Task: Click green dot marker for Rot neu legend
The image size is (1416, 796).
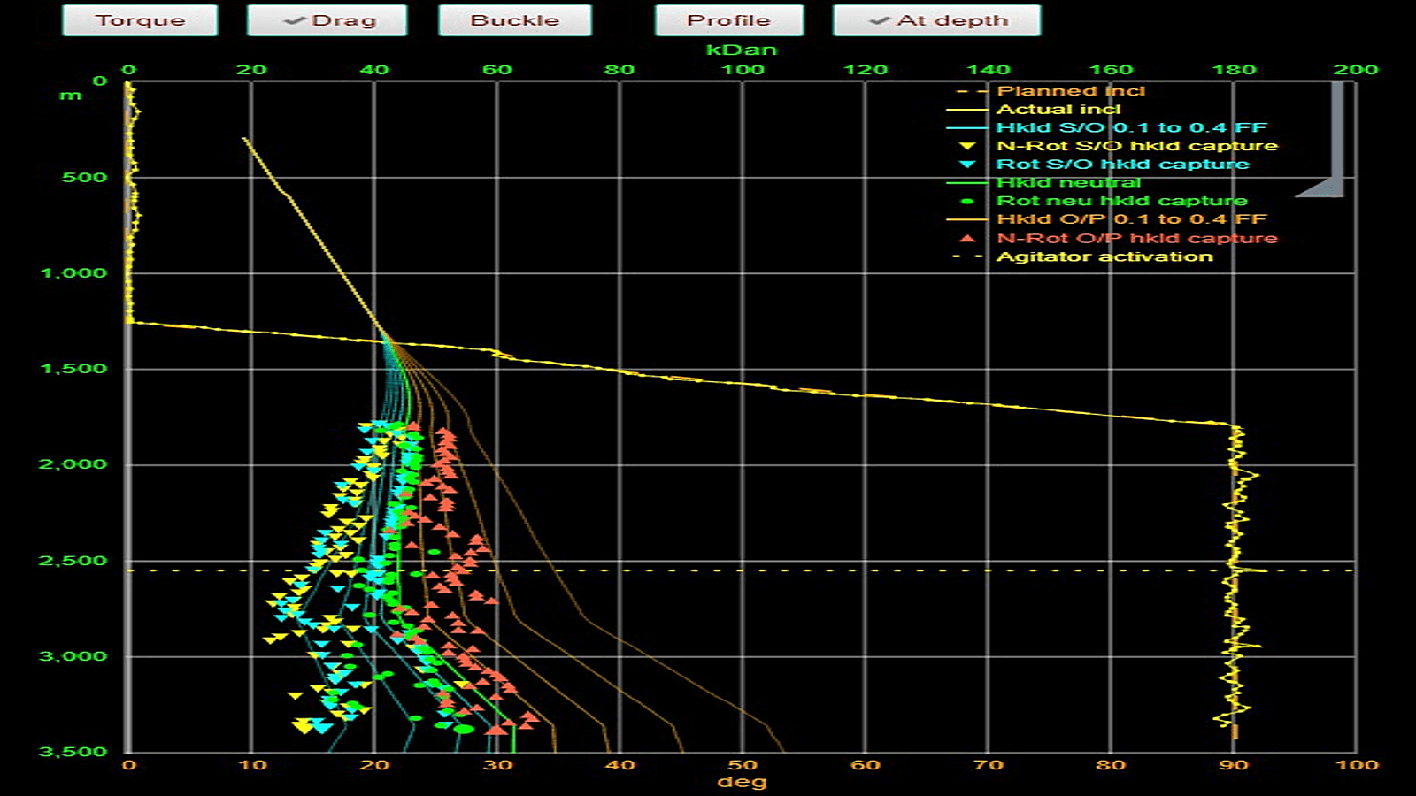Action: pos(967,201)
